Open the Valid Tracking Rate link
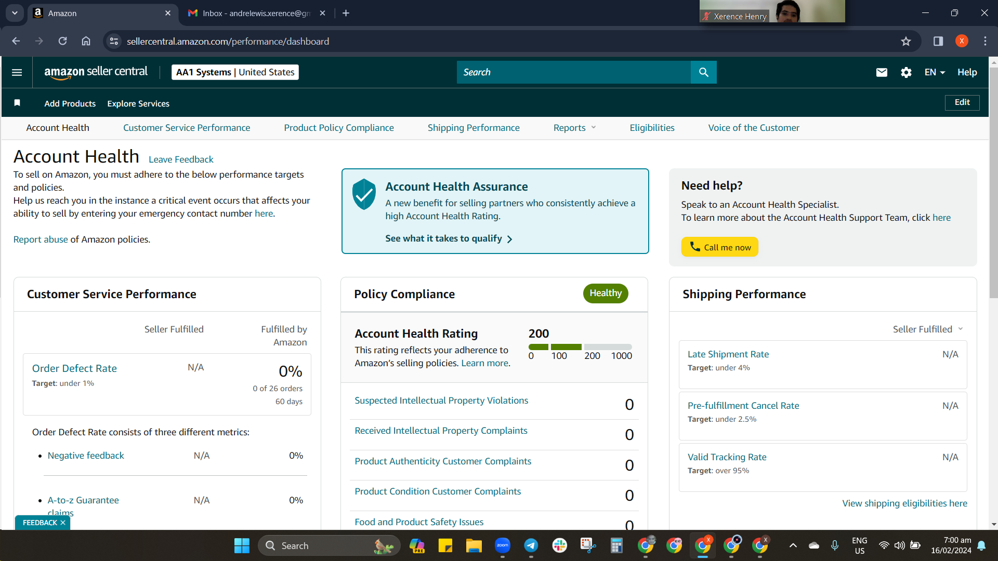 (727, 457)
